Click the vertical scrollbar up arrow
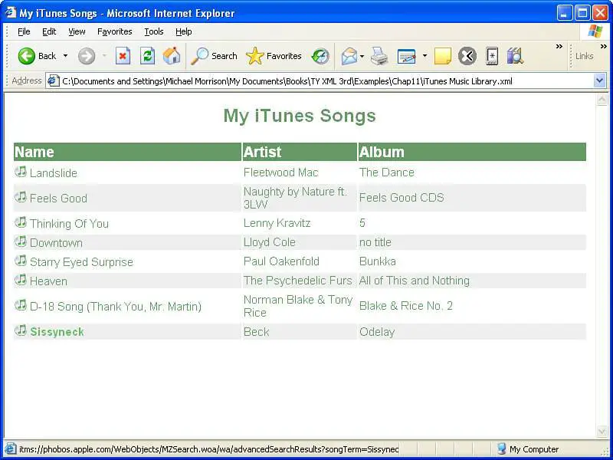The image size is (613, 460). pos(602,100)
